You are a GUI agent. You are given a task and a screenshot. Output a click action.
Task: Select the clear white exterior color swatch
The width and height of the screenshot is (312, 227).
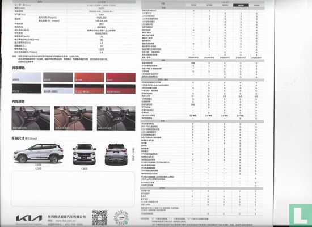[x=27, y=77]
